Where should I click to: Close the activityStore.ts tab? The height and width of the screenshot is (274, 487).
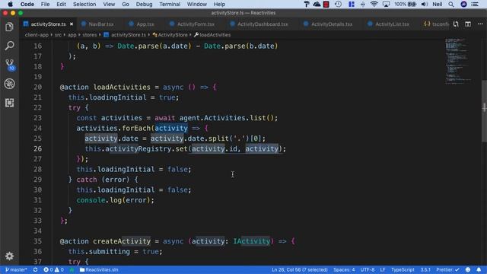72,24
